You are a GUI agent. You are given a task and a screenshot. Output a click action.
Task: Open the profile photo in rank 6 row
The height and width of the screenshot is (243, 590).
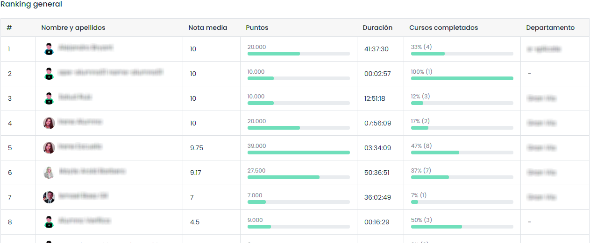(49, 173)
